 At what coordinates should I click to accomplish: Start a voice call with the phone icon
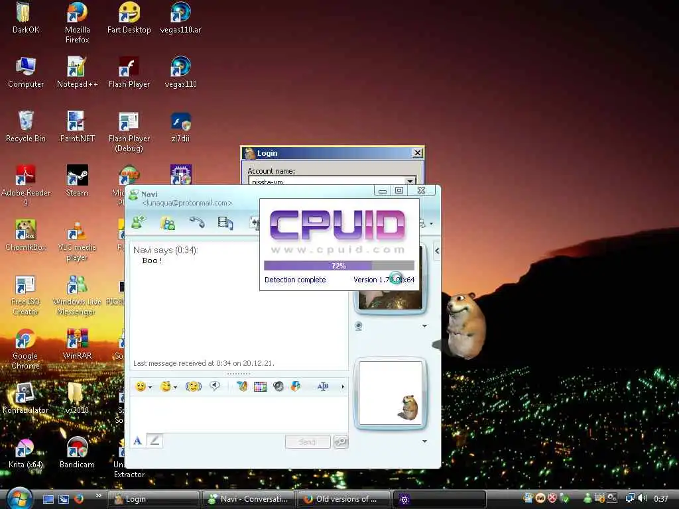tap(197, 223)
